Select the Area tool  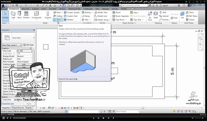134,12
